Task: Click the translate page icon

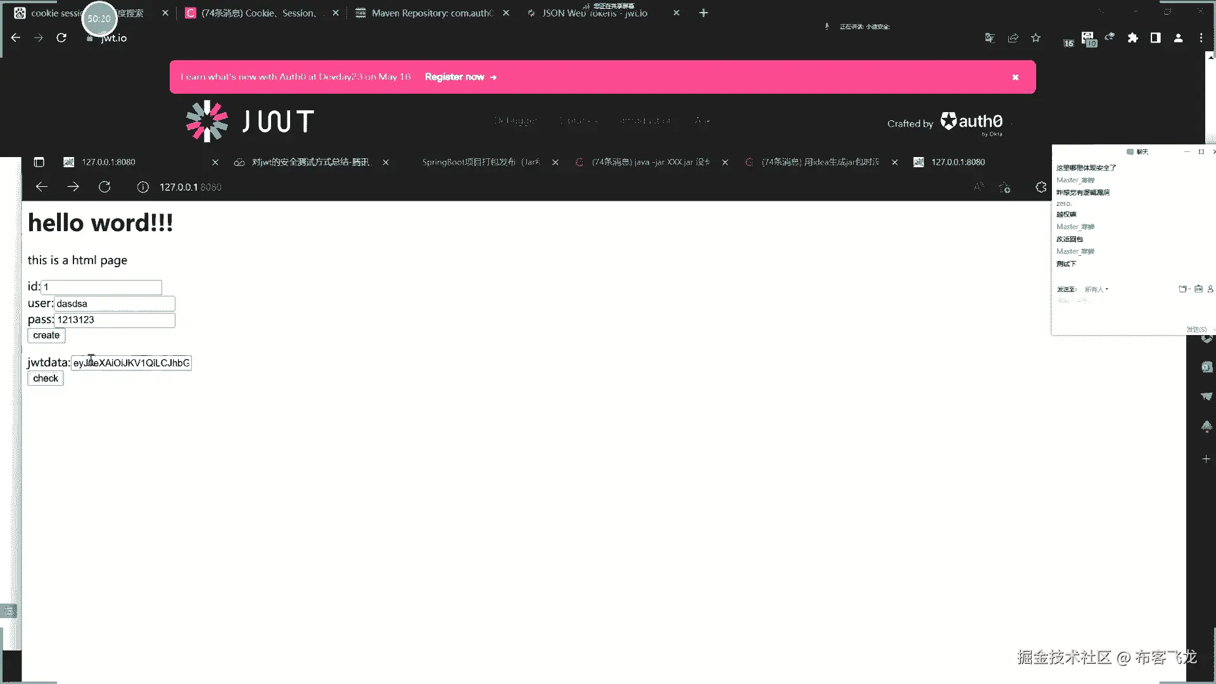Action: pyautogui.click(x=989, y=38)
